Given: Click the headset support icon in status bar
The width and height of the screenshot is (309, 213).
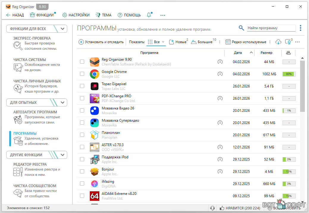Looking at the screenshot, I should (x=212, y=208).
